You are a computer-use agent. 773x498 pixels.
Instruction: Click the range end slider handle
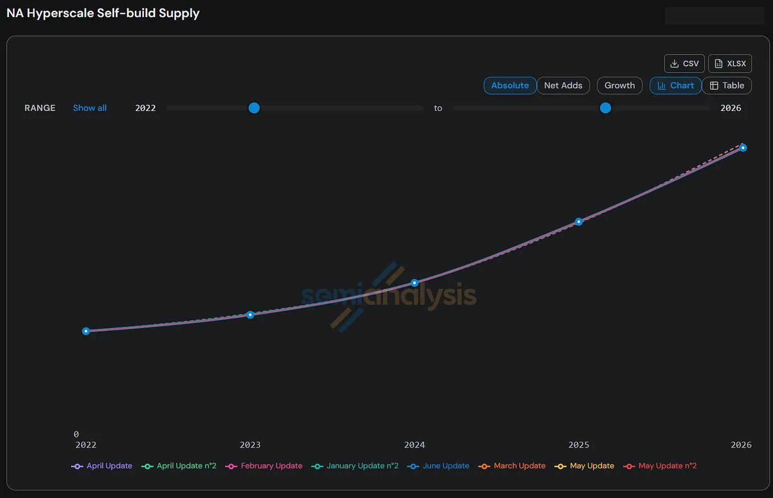(x=605, y=108)
